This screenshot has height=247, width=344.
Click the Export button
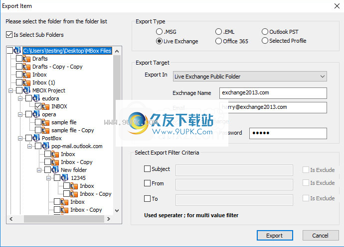point(275,236)
